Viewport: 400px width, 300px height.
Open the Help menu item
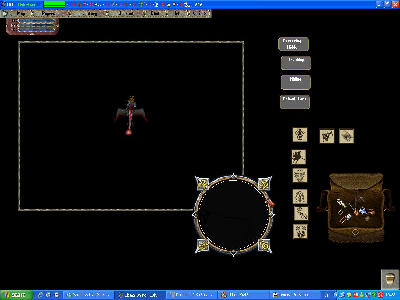coord(177,14)
